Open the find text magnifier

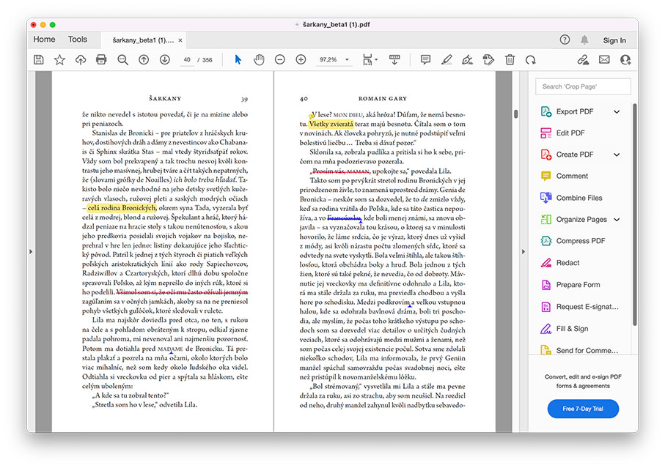(122, 60)
